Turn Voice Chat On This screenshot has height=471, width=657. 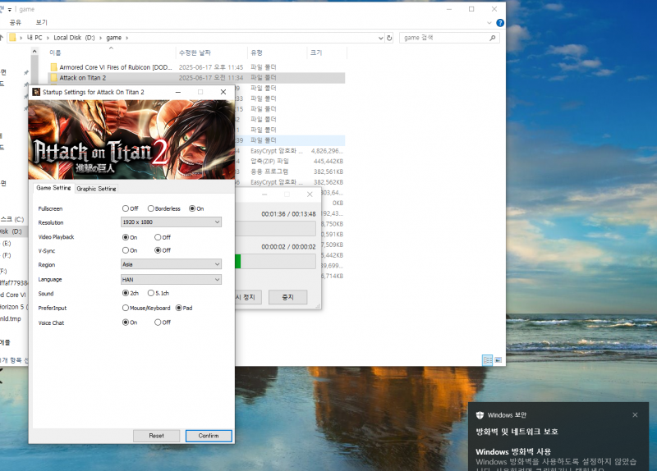(126, 322)
